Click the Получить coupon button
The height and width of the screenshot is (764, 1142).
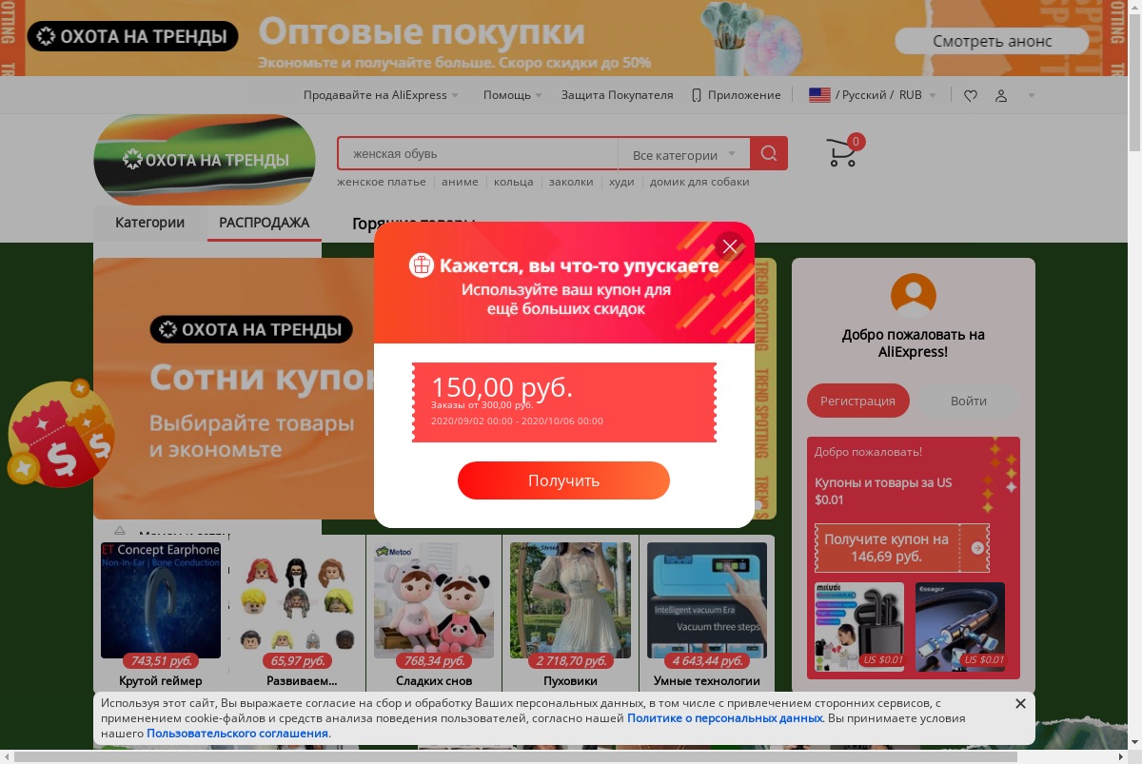(563, 480)
